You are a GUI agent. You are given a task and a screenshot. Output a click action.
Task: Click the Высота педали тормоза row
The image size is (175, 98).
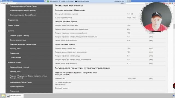coord(110,18)
